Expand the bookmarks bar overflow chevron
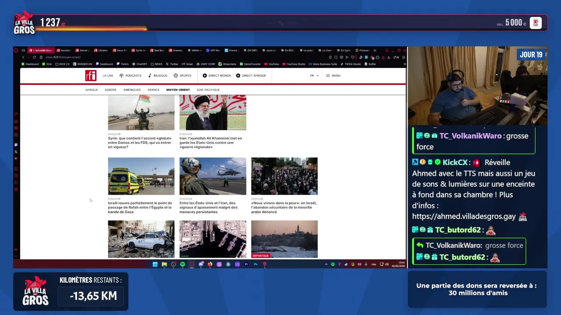561x315 pixels. coord(405,64)
